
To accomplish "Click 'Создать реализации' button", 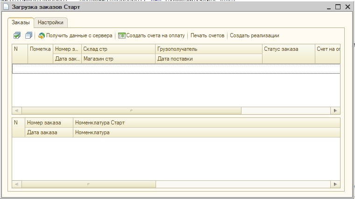I will click(255, 35).
